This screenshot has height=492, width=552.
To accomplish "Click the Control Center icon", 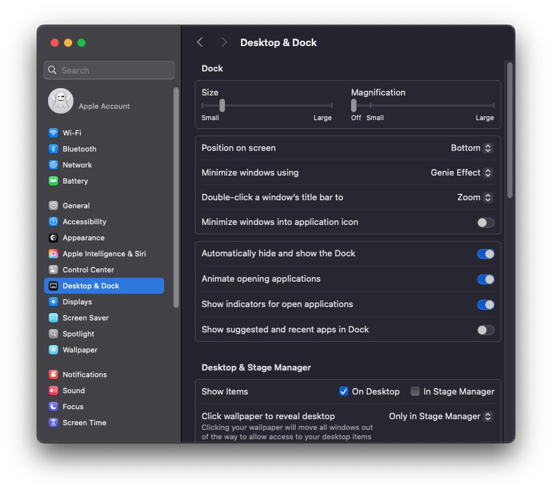I will (x=53, y=270).
